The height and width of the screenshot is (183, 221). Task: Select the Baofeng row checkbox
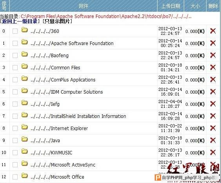15,55
